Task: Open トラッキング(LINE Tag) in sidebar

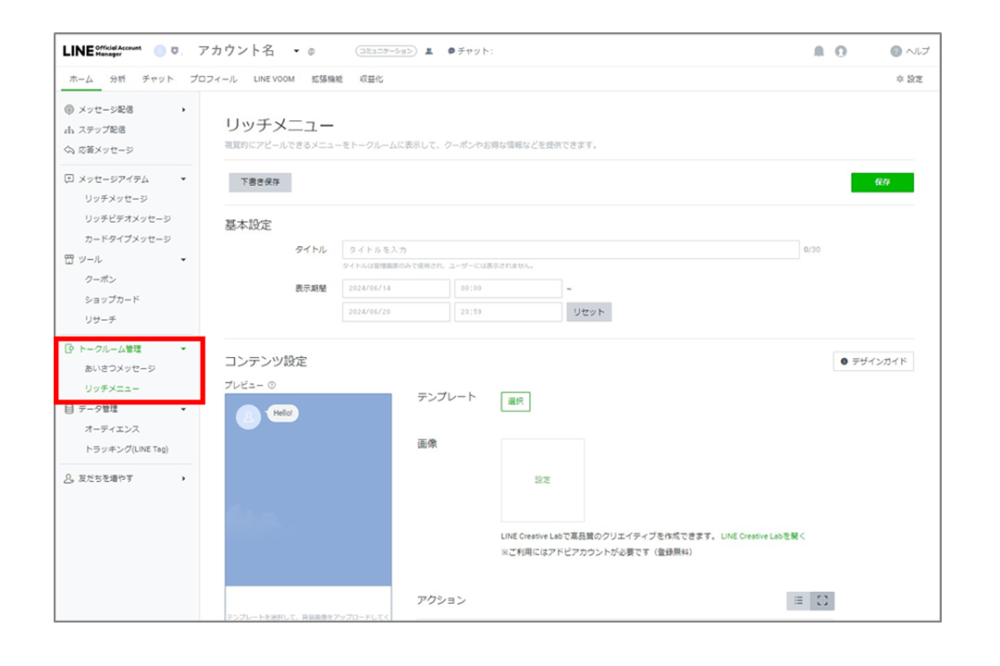Action: [127, 450]
